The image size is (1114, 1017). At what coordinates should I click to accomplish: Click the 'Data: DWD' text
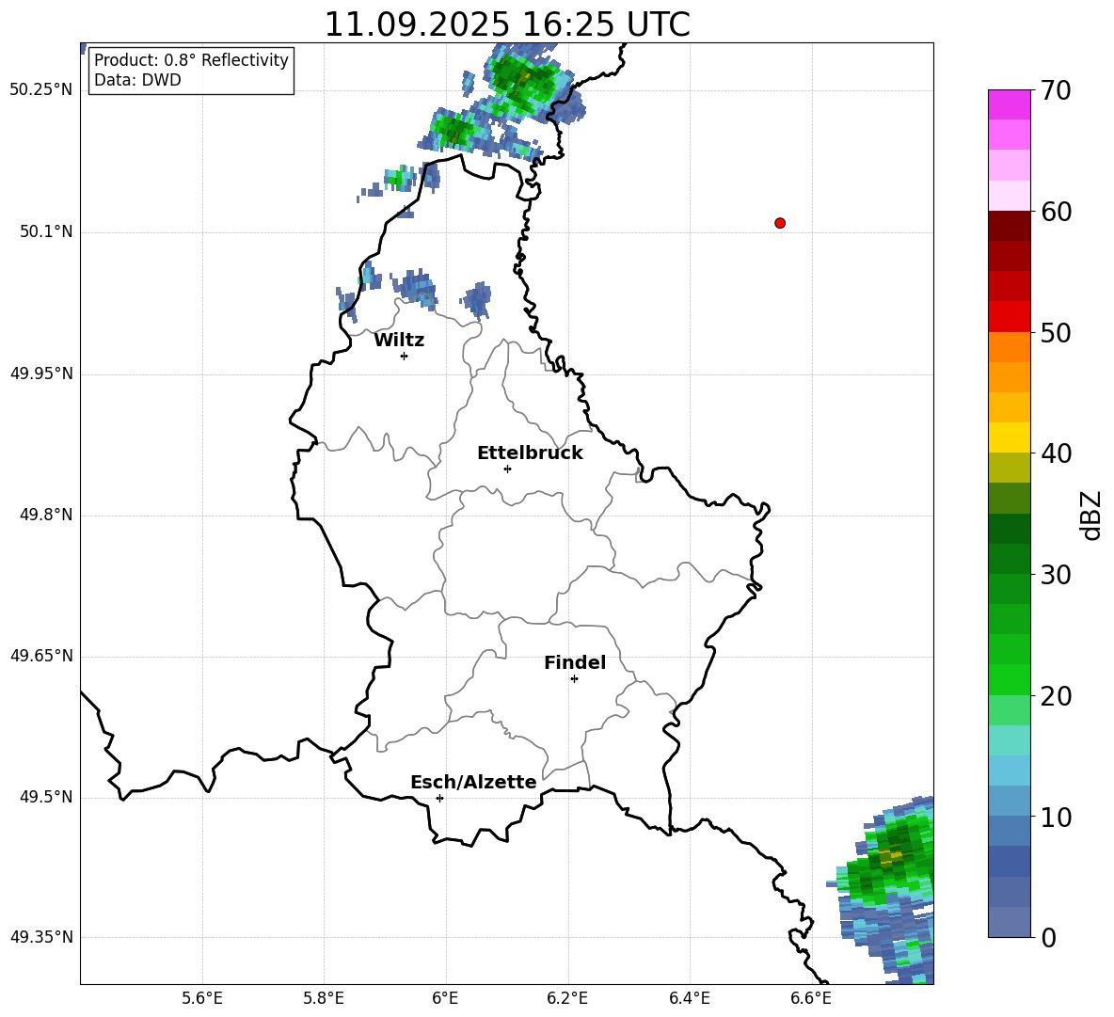point(137,80)
